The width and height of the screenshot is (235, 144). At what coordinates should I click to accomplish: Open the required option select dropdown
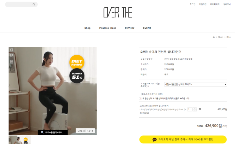[195, 84]
